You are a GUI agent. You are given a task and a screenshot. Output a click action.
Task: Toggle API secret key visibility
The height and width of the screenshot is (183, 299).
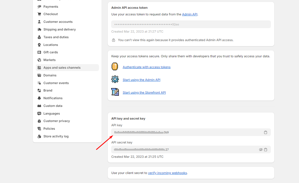coord(261,150)
